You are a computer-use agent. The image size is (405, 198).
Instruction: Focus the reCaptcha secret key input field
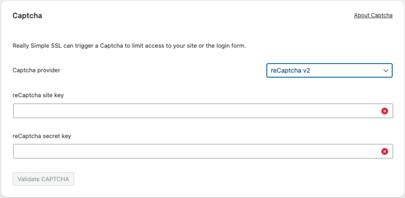coord(203,151)
